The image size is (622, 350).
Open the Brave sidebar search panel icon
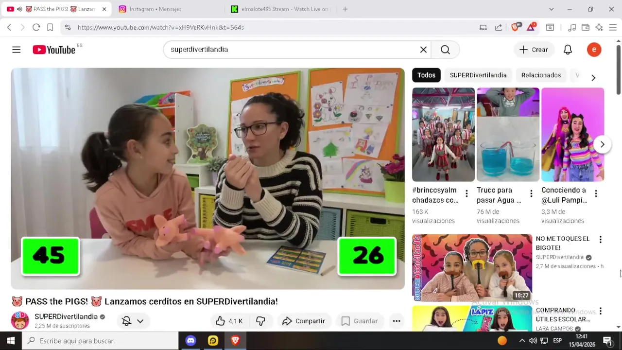(x=550, y=27)
